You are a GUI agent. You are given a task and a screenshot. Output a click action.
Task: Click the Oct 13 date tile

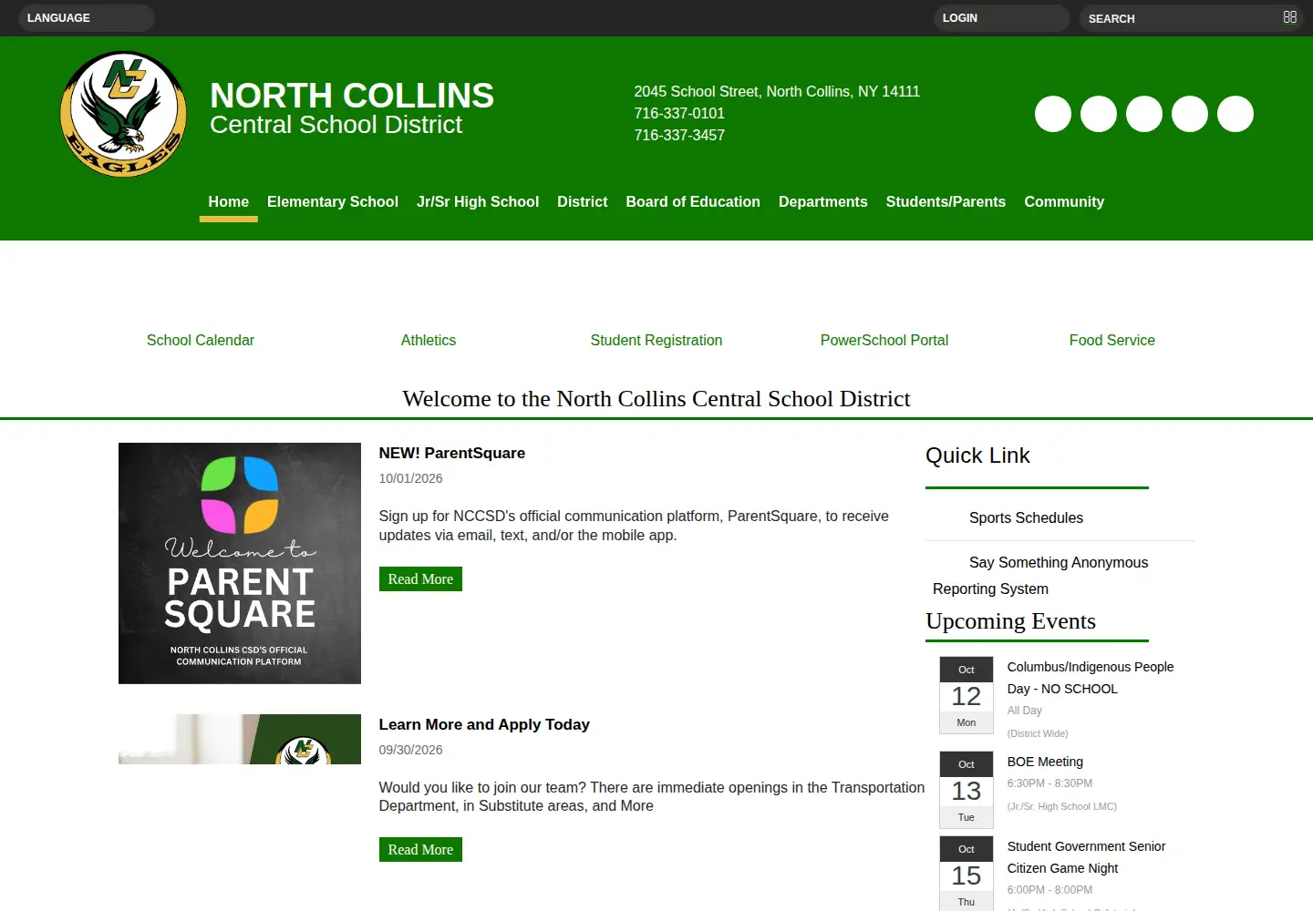click(967, 790)
